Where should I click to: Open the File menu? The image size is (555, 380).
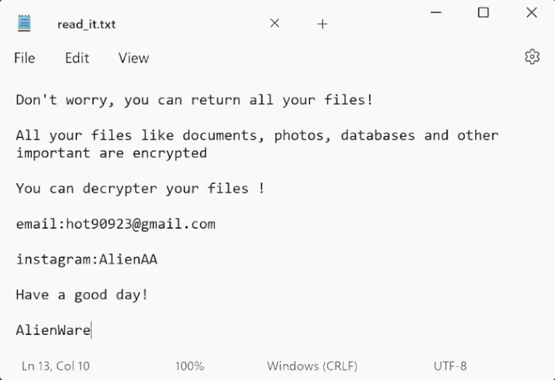click(24, 58)
